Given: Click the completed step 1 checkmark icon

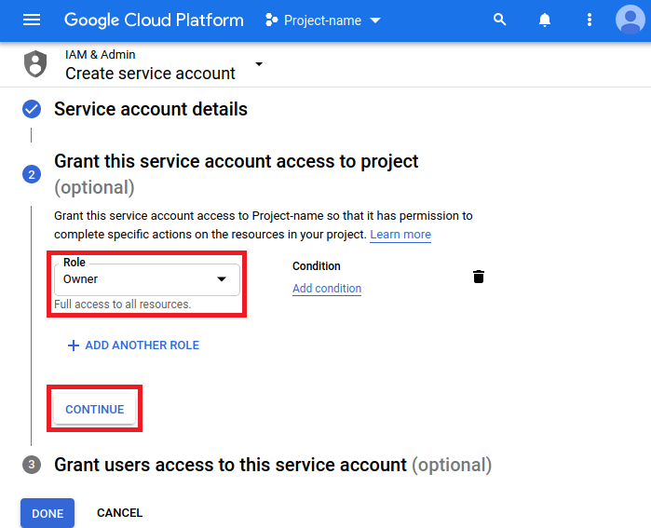Looking at the screenshot, I should point(32,110).
